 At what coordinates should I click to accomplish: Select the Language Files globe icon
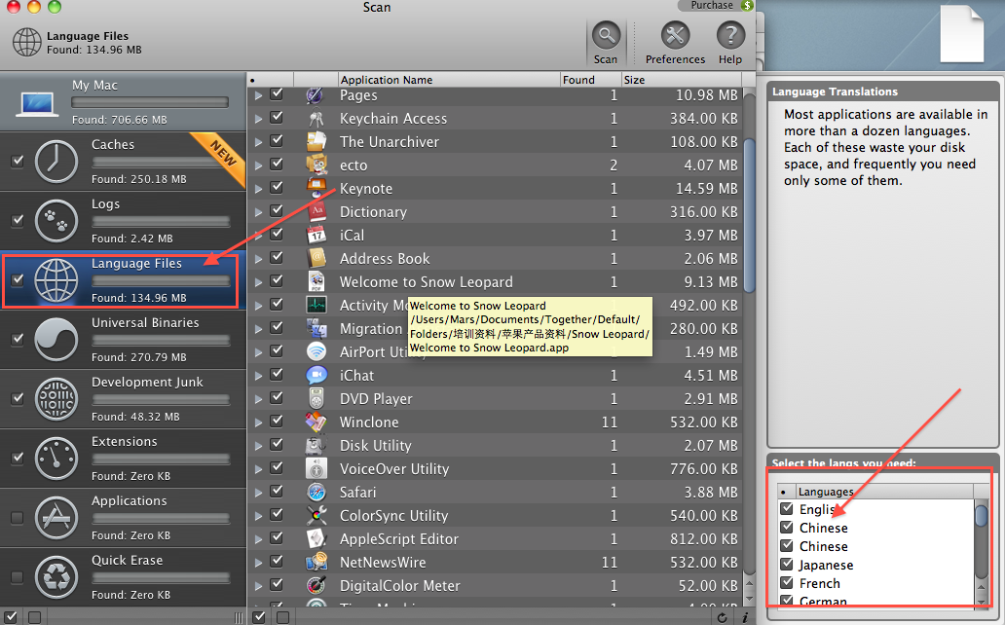click(x=56, y=280)
